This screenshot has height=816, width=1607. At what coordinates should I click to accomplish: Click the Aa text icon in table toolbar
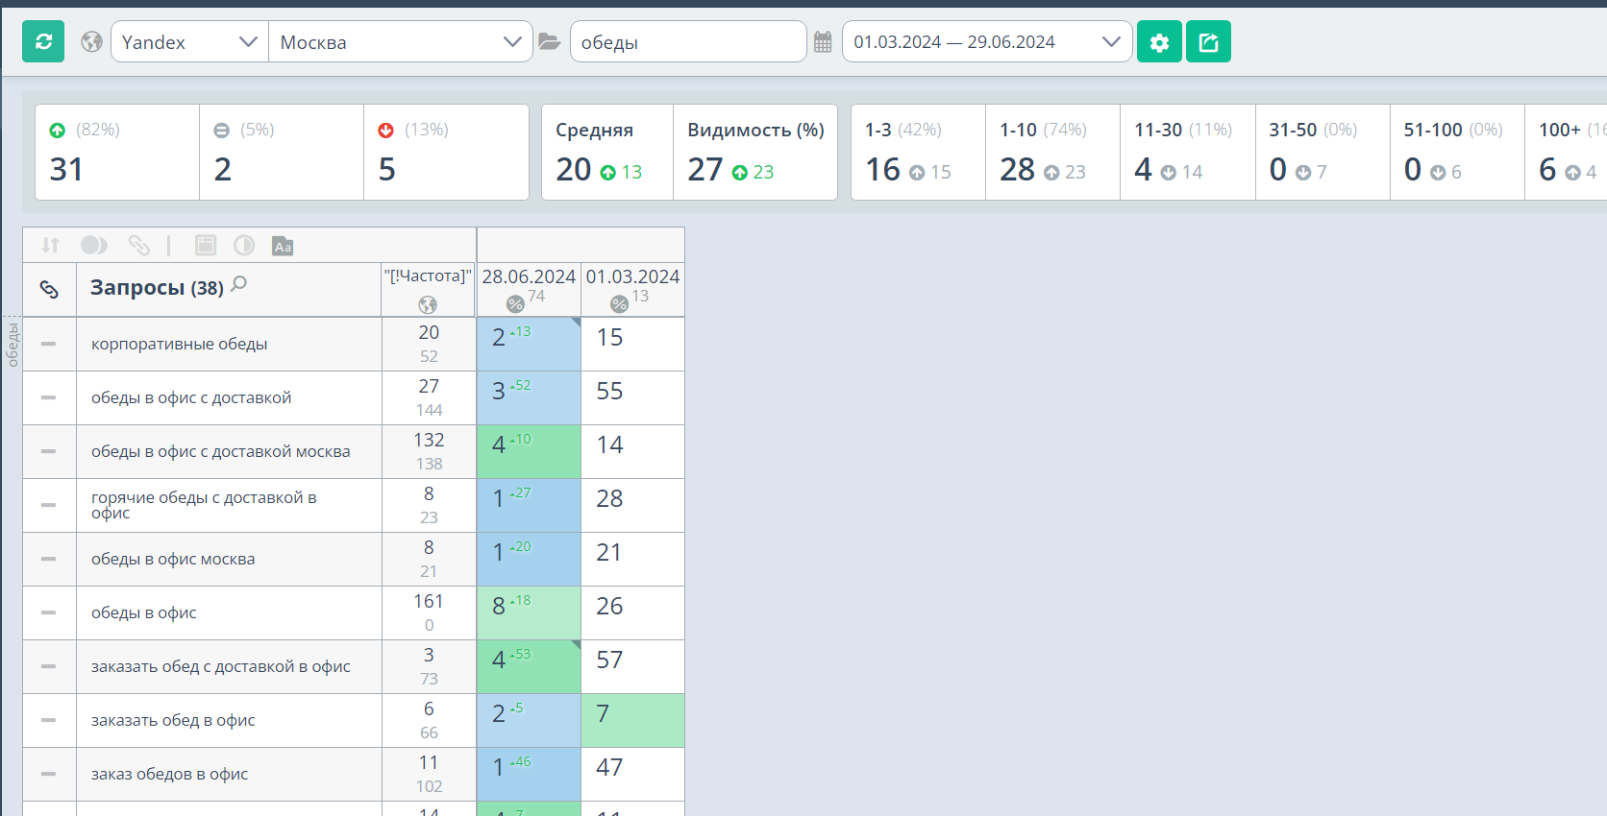pyautogui.click(x=283, y=246)
